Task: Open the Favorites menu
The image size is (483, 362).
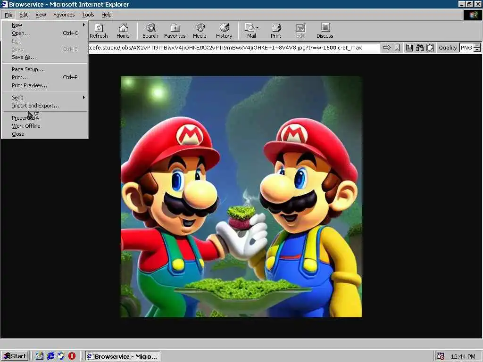Action: (x=64, y=15)
